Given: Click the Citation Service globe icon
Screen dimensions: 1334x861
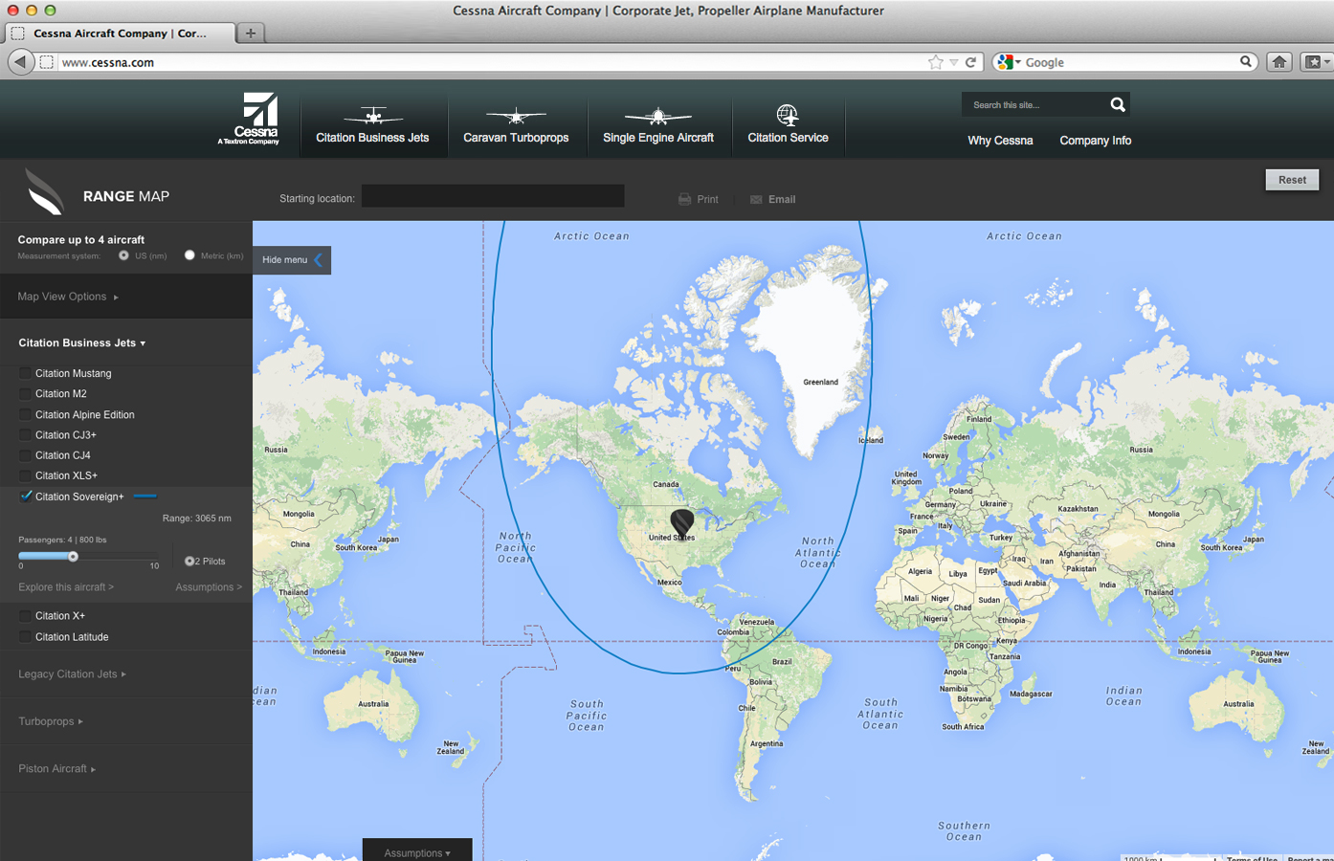Looking at the screenshot, I should (788, 115).
